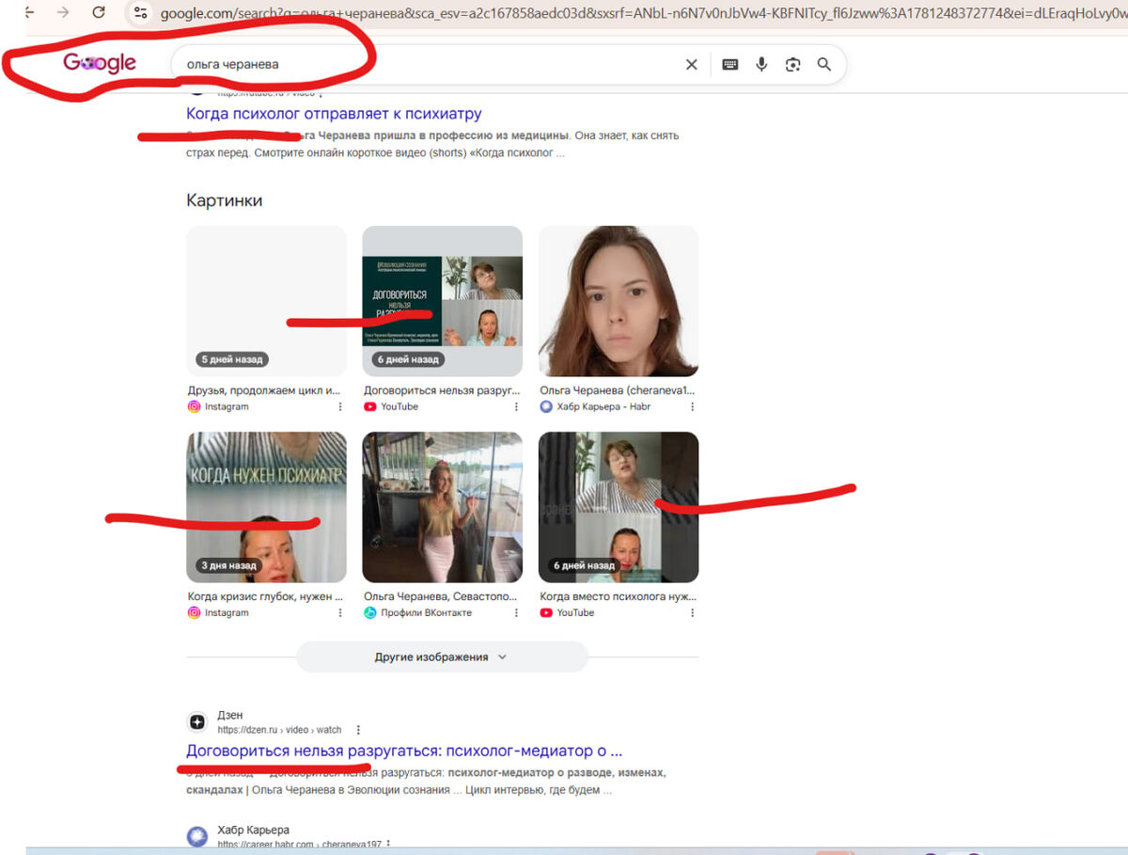This screenshot has height=855, width=1128.
Task: Click YouTube icon under Когда вместо психолога
Action: [546, 612]
